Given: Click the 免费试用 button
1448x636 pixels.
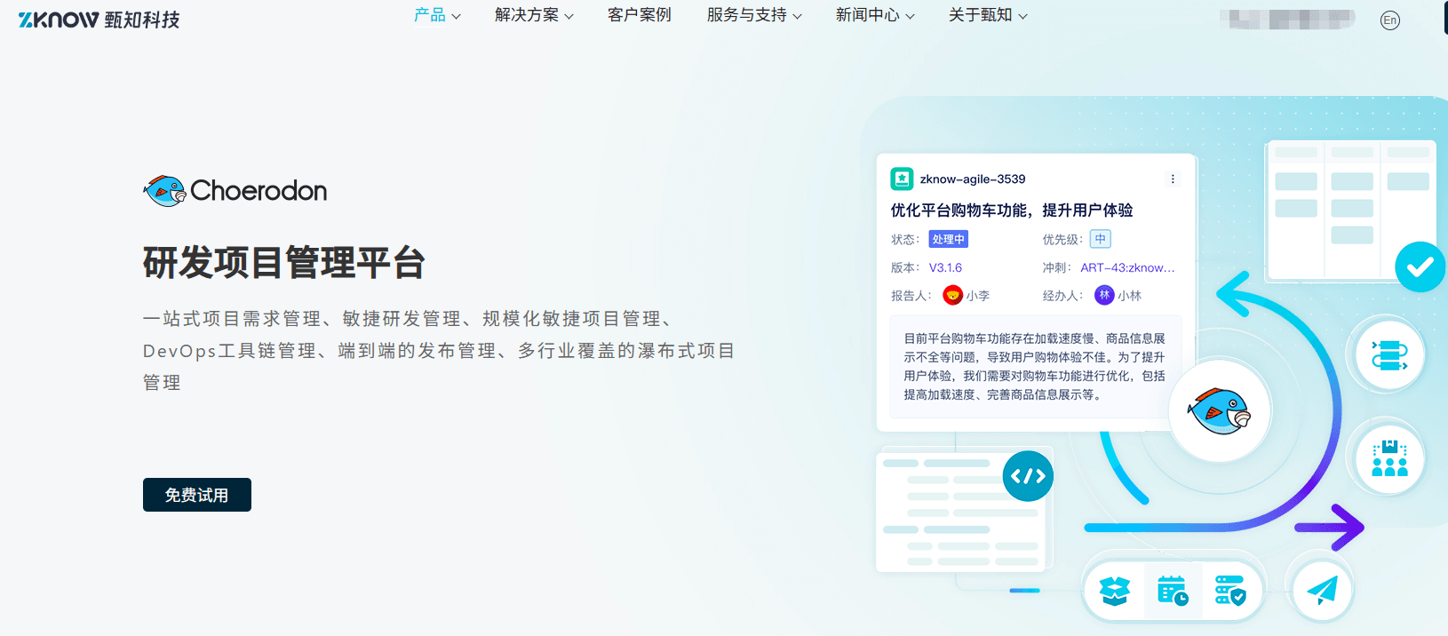Looking at the screenshot, I should 197,495.
